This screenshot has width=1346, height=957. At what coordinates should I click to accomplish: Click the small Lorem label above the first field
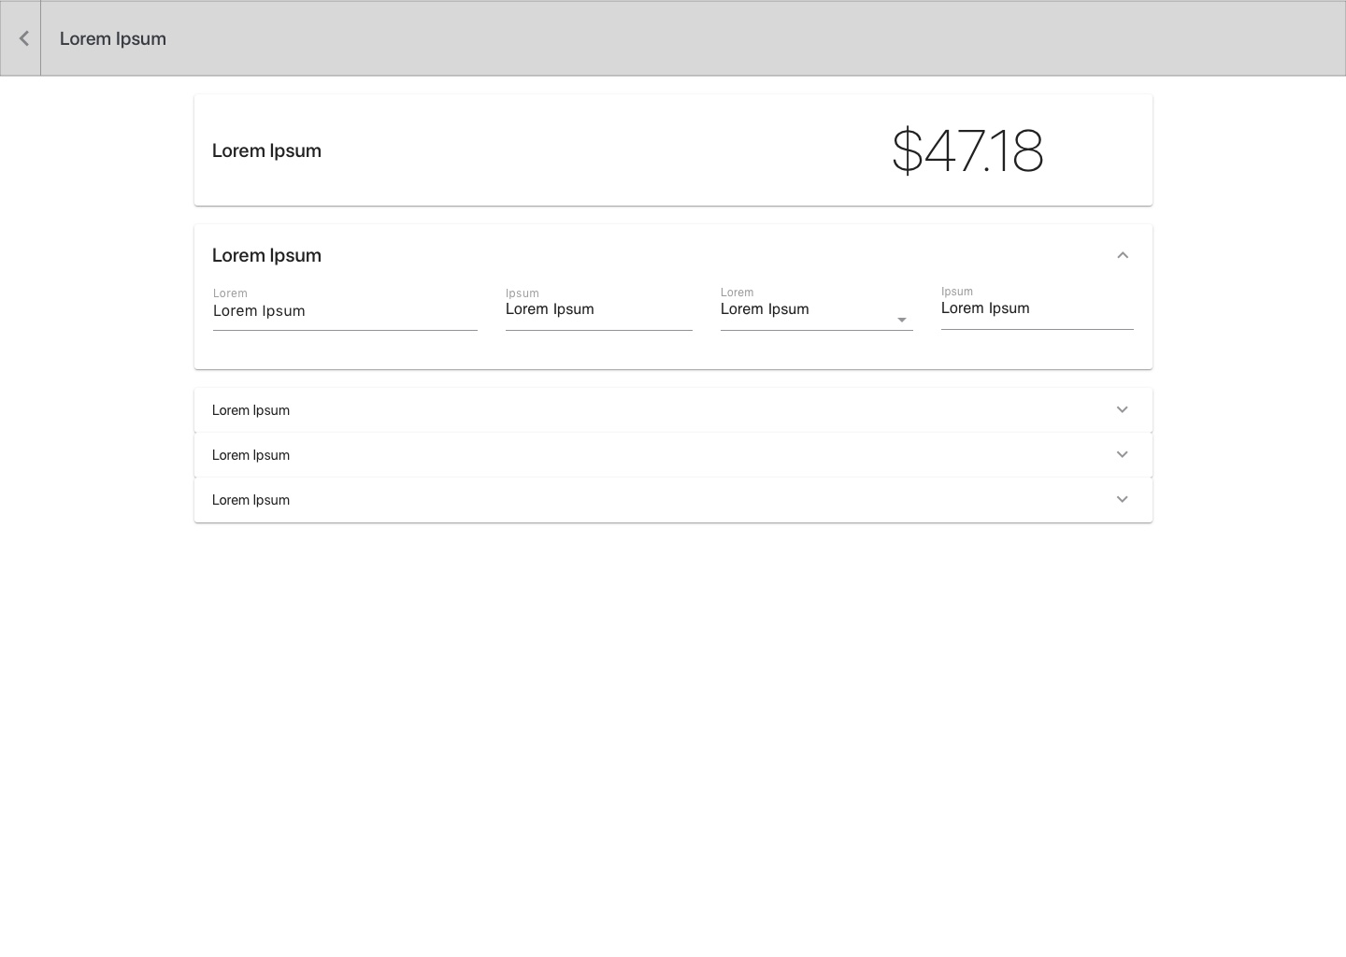click(x=230, y=293)
